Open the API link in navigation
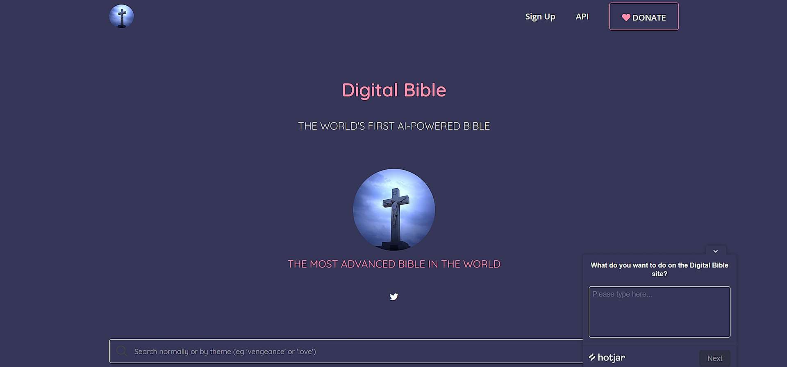The image size is (787, 367). click(582, 17)
